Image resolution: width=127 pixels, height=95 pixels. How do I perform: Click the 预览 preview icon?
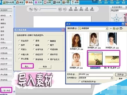92,9
